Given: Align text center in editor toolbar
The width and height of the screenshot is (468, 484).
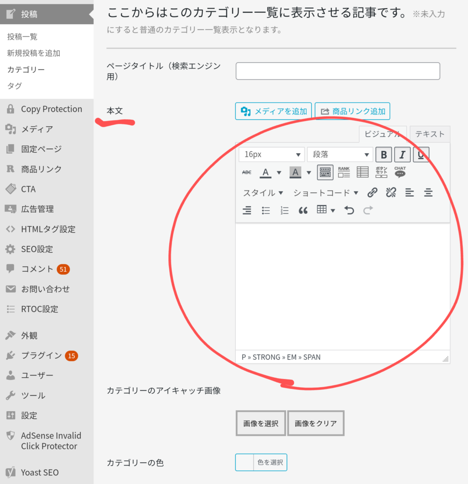Looking at the screenshot, I should point(428,193).
